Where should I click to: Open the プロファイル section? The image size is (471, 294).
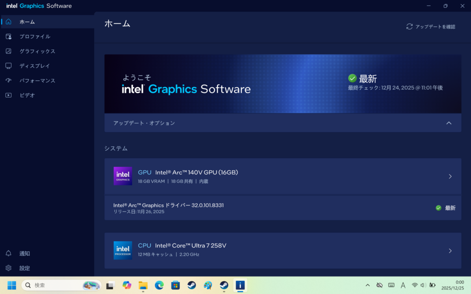34,36
